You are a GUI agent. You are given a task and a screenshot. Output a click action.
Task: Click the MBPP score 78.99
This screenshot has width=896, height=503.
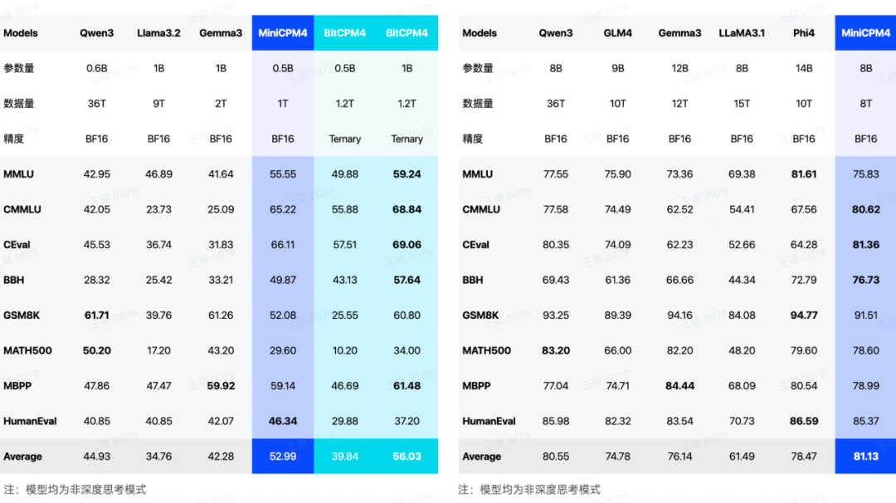[865, 386]
